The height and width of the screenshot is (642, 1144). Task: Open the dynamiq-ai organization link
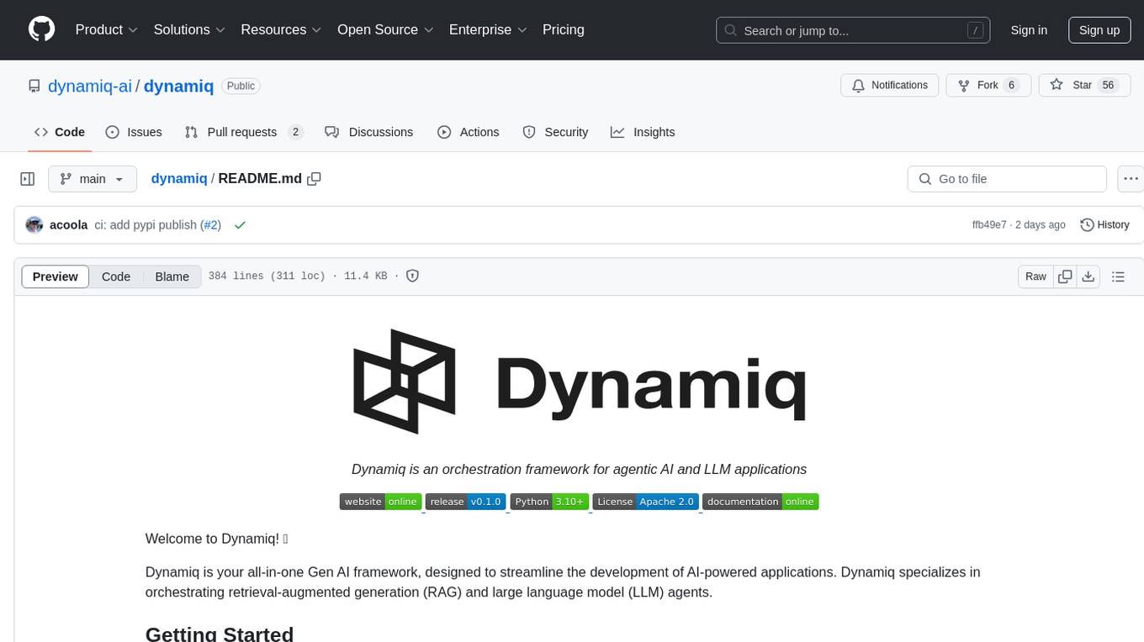click(90, 86)
